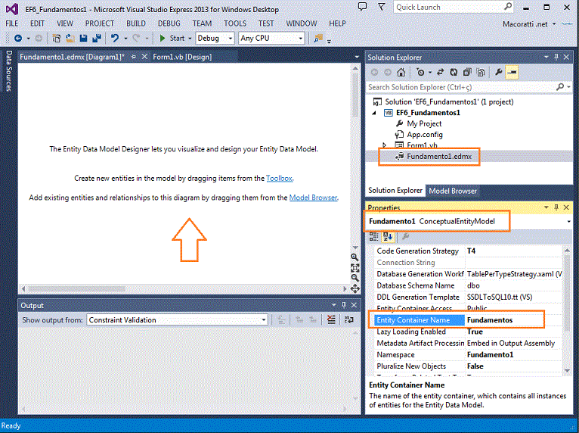Click the Open File toolbar icon
Screen dimensions: 579x433
tap(70, 38)
